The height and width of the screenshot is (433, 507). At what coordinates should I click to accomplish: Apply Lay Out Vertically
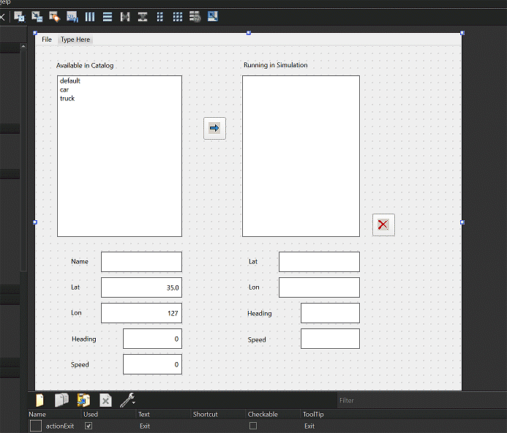pos(108,16)
